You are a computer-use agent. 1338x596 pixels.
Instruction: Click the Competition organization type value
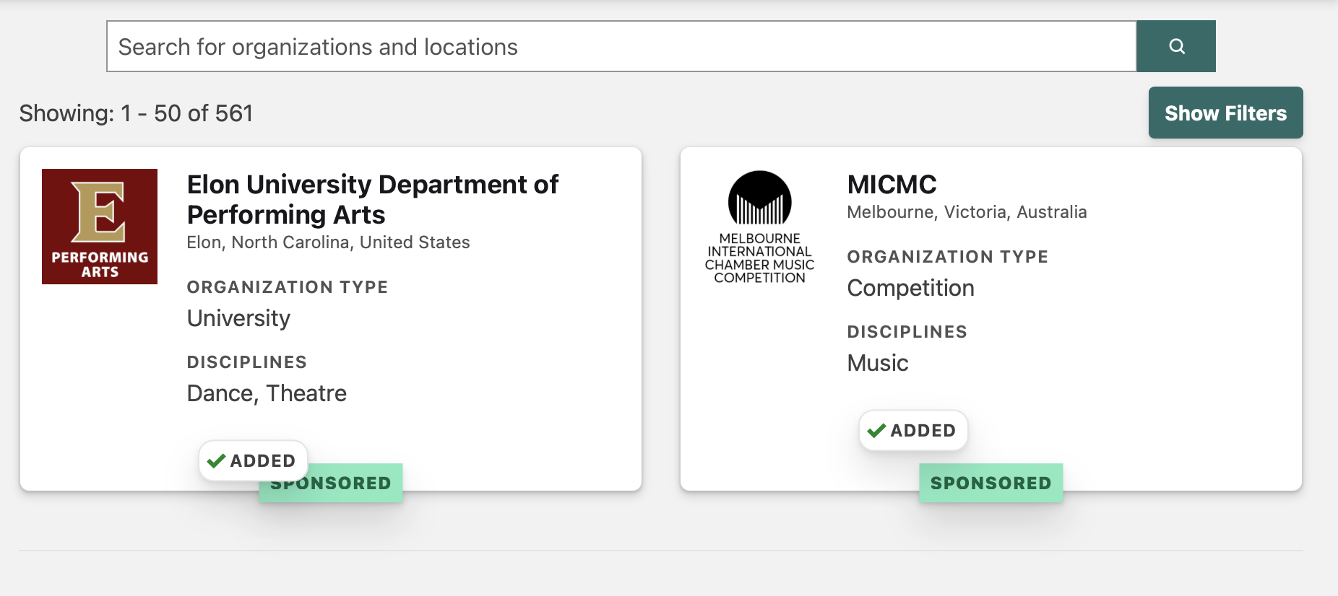pos(910,288)
